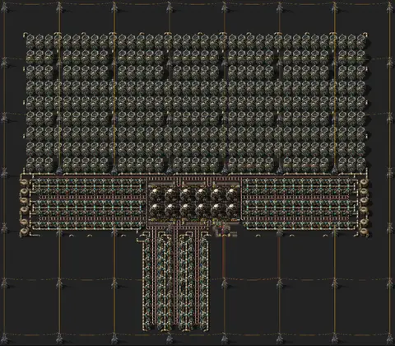Click the bottommost offshore pump on the right side
This screenshot has width=395, height=346.
[365, 231]
